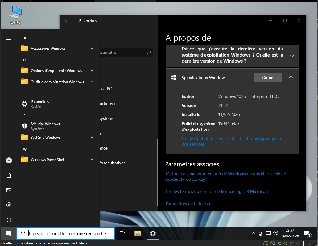This screenshot has height=246, width=318.
Task: Launch Sécurité Windows shield app
Action: 25,126
